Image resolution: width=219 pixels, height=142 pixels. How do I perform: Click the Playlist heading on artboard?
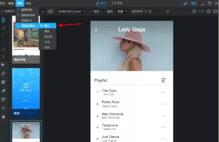(101, 80)
